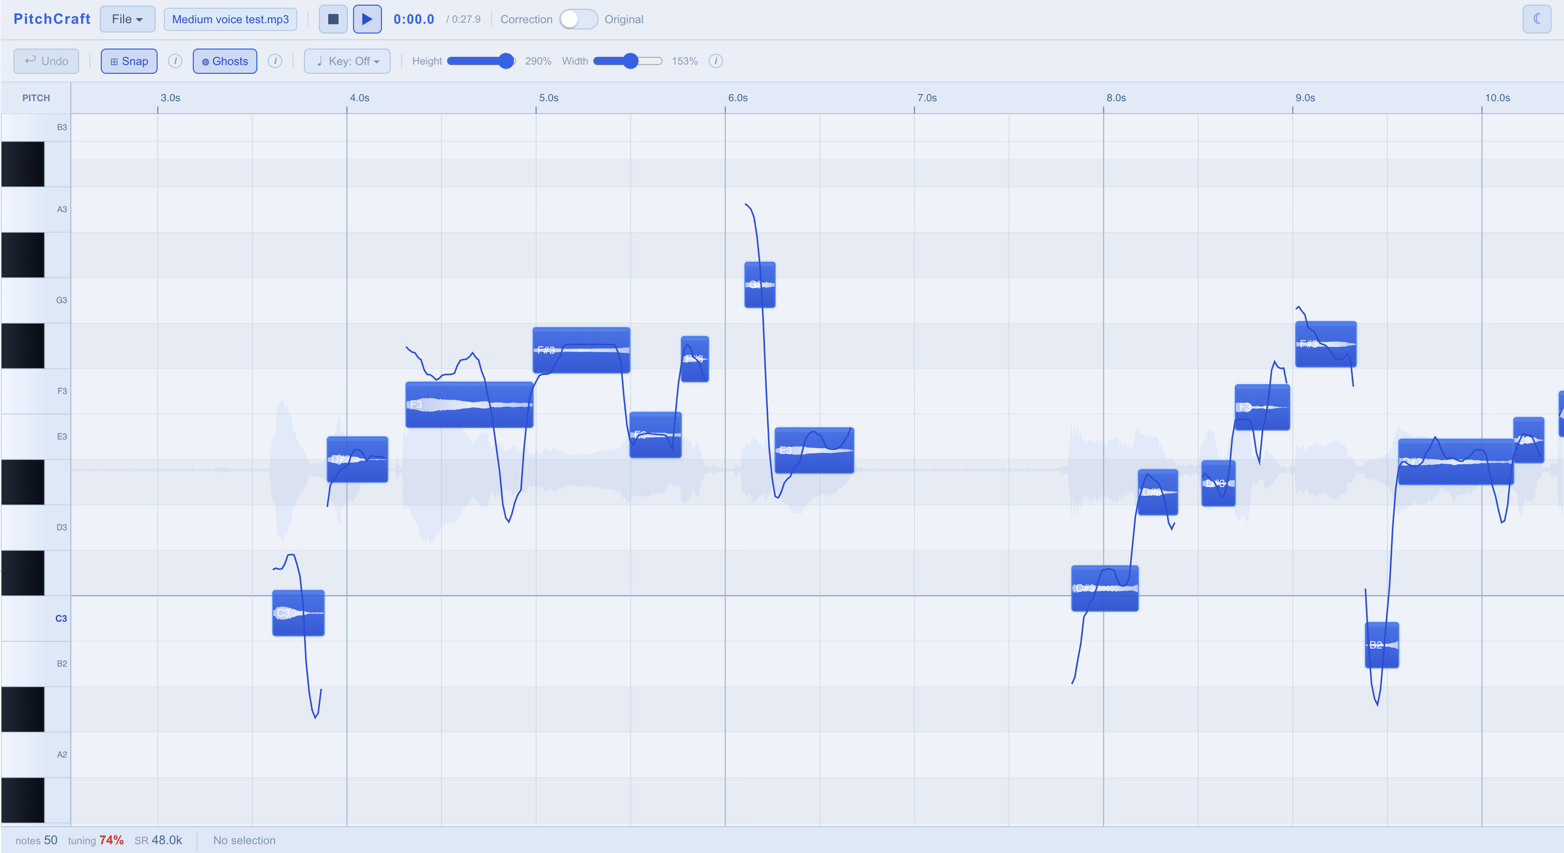This screenshot has height=853, width=1564.
Task: Open the File dropdown menu
Action: [128, 20]
